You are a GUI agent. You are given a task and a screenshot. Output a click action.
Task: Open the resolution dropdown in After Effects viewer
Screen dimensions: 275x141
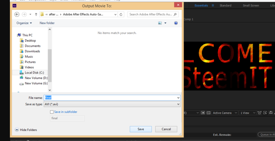[x=192, y=113]
